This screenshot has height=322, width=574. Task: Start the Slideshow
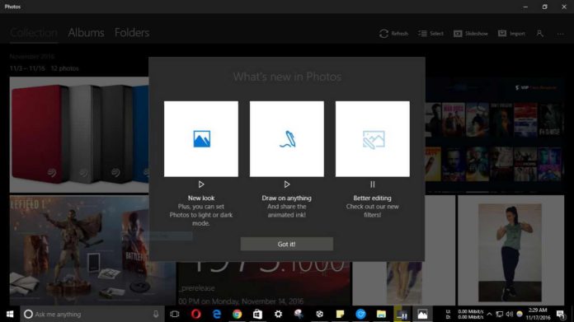pos(471,34)
